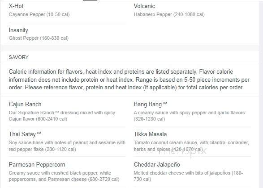Choose the Cheddar Jalapeño flavor
Image resolution: width=263 pixels, height=188 pixels.
157,164
